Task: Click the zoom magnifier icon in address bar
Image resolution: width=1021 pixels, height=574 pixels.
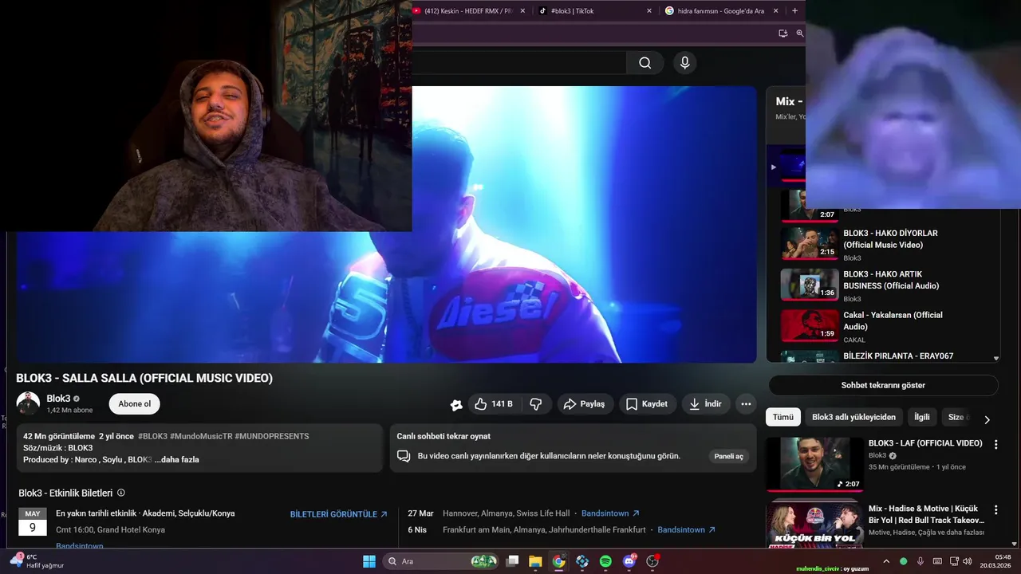Action: [x=799, y=33]
